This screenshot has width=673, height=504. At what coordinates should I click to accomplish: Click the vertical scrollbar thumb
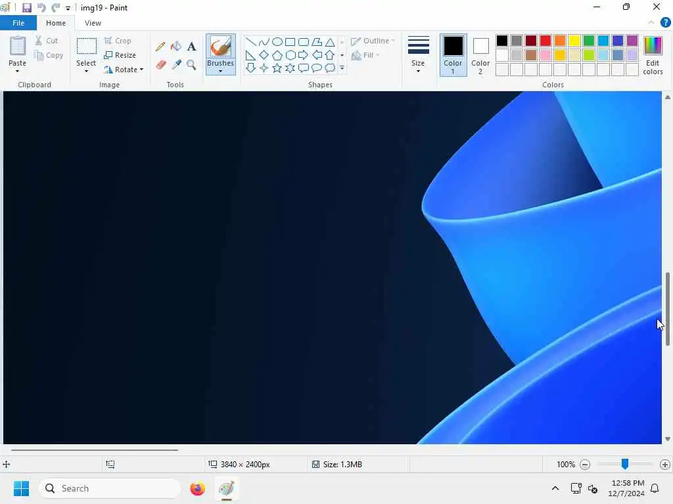click(668, 308)
